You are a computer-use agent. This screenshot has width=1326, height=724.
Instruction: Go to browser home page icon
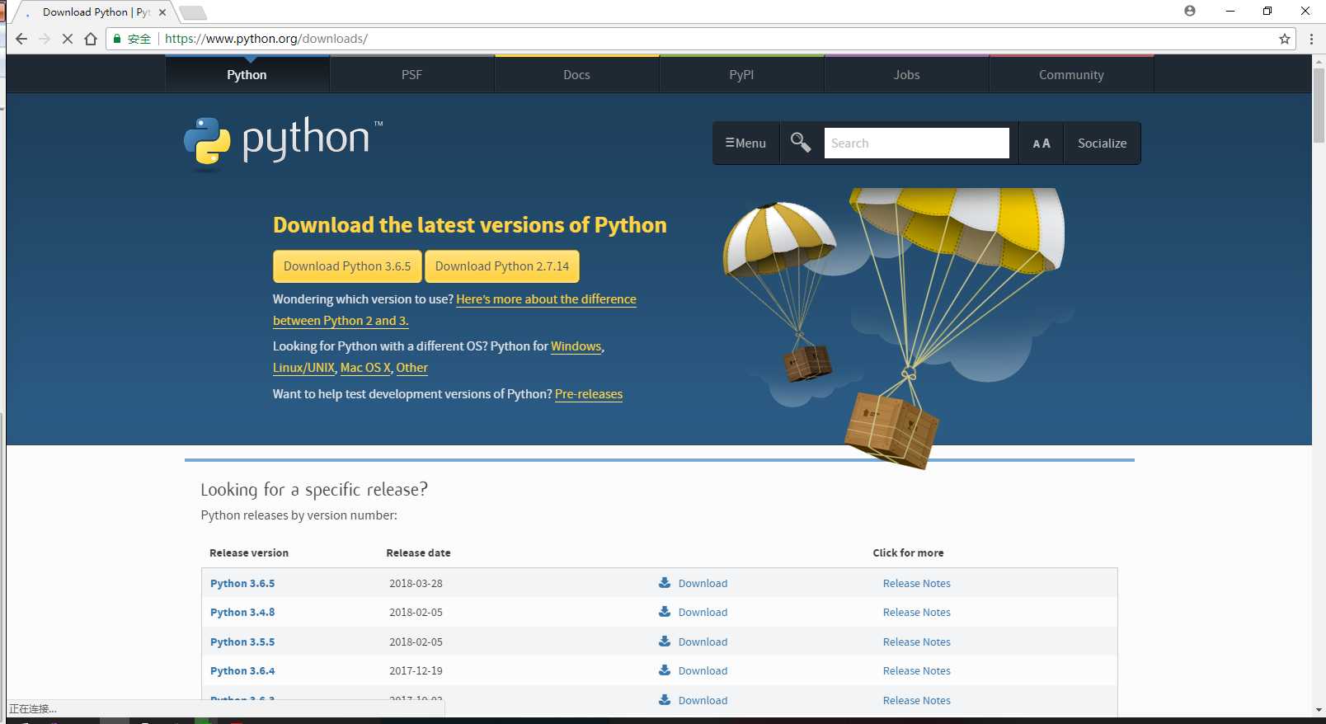[x=91, y=39]
